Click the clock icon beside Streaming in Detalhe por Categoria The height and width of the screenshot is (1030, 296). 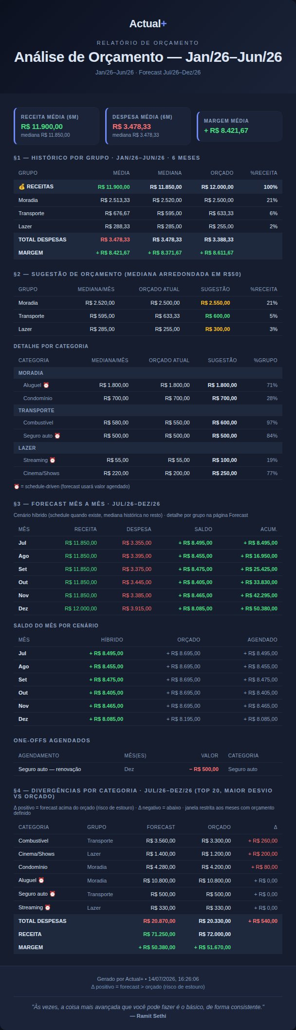click(x=53, y=460)
